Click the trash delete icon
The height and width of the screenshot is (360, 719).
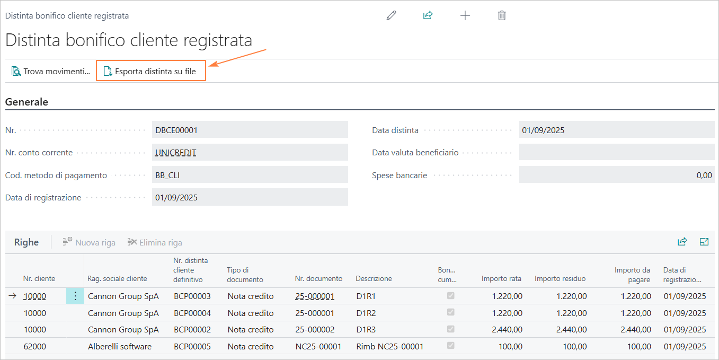point(502,15)
